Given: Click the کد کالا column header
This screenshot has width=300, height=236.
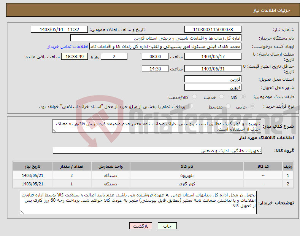Looking at the screenshot, I should (x=263, y=166).
